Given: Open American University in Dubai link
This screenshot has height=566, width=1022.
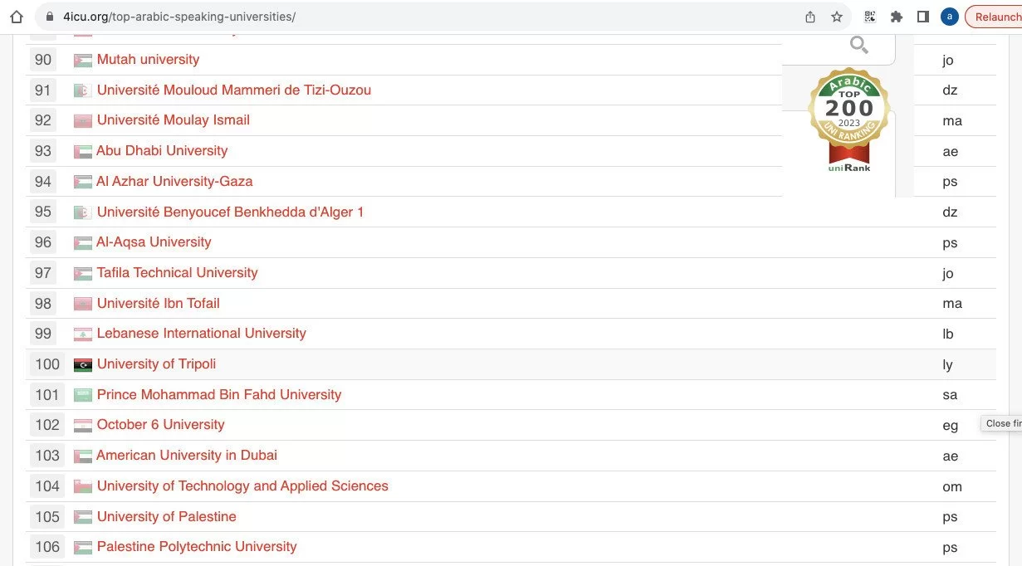Looking at the screenshot, I should (x=187, y=456).
